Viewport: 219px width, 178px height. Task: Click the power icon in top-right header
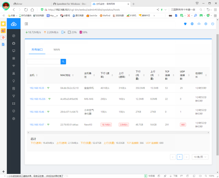click(213, 24)
